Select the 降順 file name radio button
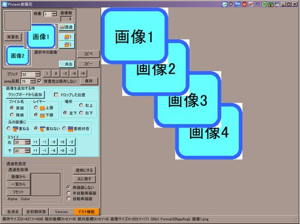 (x=12, y=115)
